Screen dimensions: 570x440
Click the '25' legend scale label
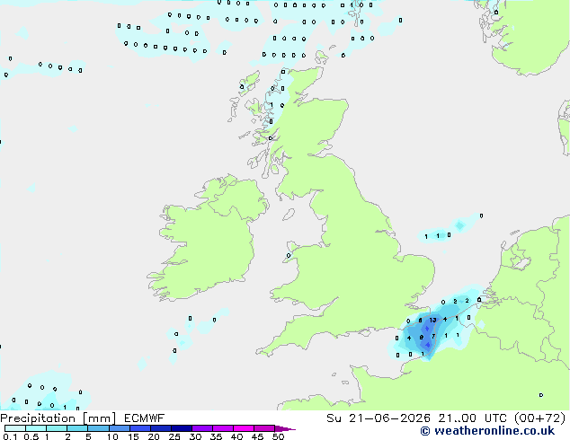[174, 436]
